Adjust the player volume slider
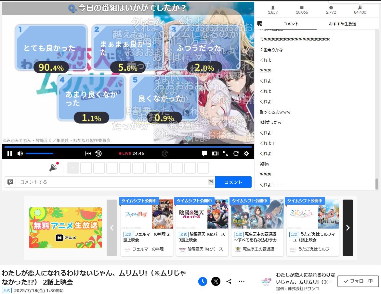 click(x=40, y=153)
